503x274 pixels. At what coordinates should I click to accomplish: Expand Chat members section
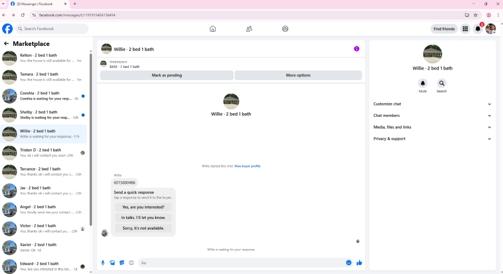coord(432,115)
